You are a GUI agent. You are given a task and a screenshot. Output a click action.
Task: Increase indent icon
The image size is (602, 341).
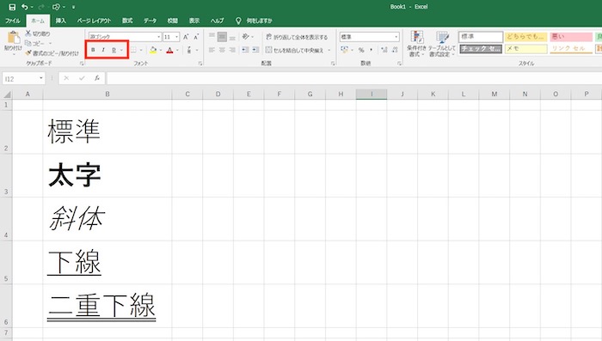255,50
